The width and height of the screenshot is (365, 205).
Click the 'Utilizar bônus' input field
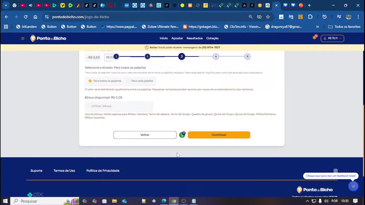119,106
